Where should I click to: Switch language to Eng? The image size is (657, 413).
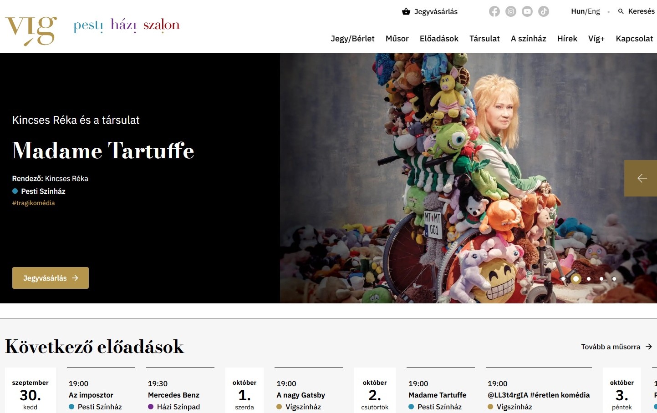coord(594,11)
